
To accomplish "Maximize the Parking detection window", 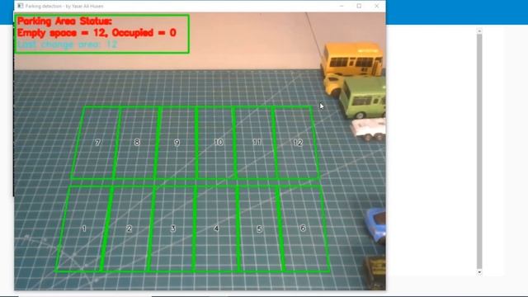I will [359, 6].
